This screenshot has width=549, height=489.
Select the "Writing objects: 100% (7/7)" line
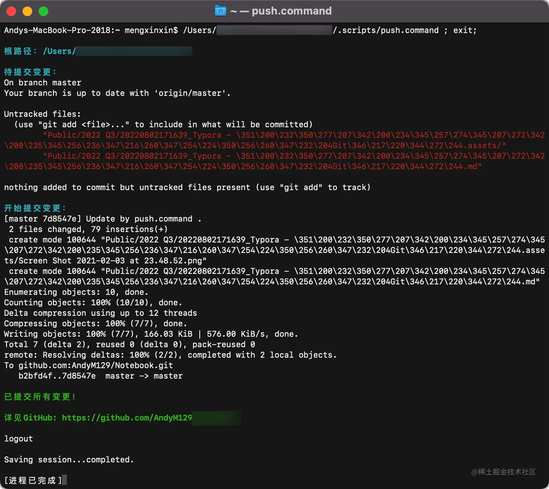151,334
